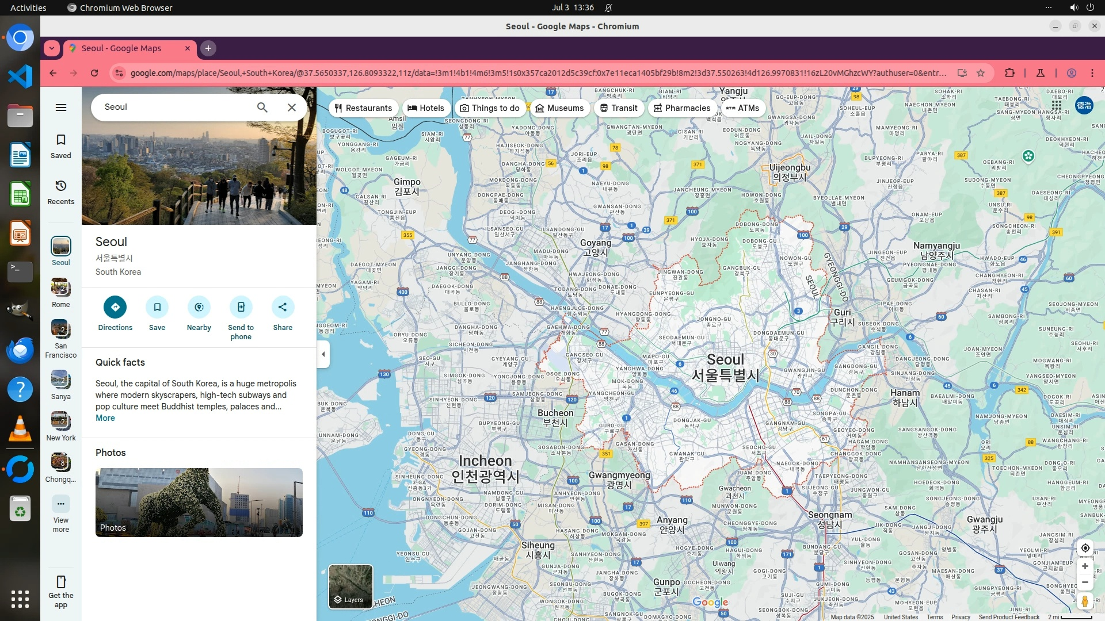This screenshot has width=1105, height=621.
Task: Open the hamburger main menu
Action: (60, 108)
